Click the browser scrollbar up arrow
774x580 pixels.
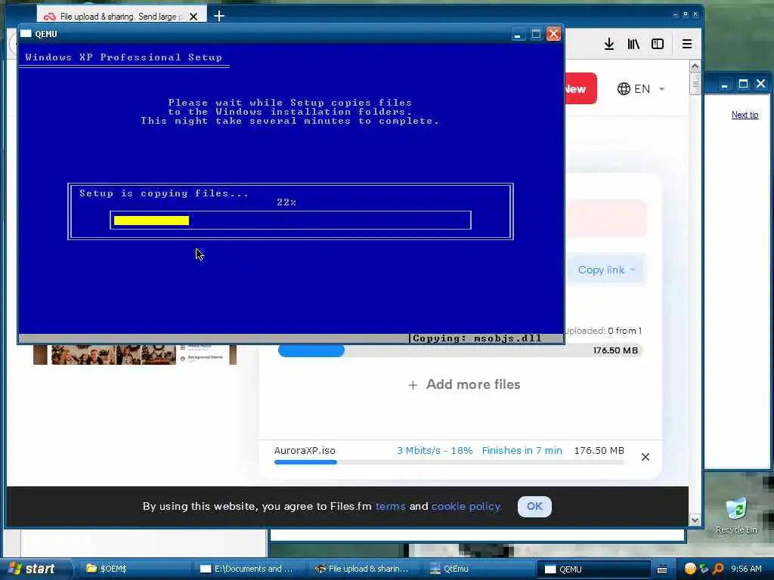pyautogui.click(x=695, y=66)
